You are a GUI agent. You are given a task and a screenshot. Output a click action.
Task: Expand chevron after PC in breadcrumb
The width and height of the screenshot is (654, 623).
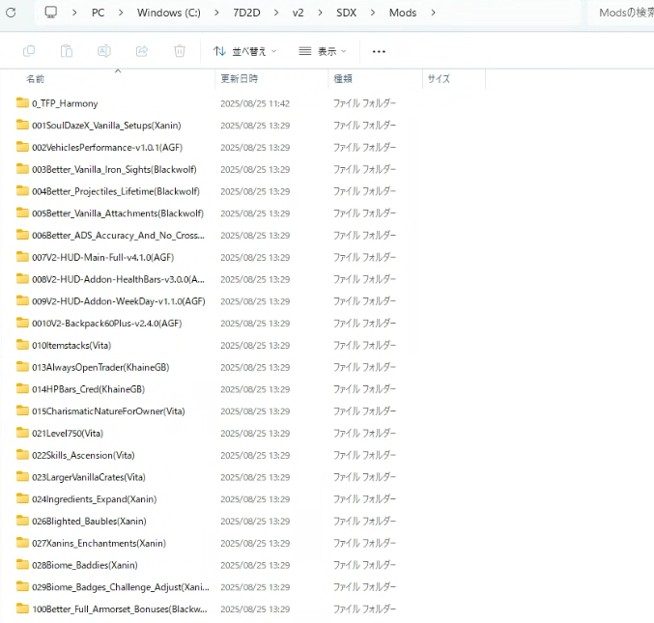pos(121,13)
